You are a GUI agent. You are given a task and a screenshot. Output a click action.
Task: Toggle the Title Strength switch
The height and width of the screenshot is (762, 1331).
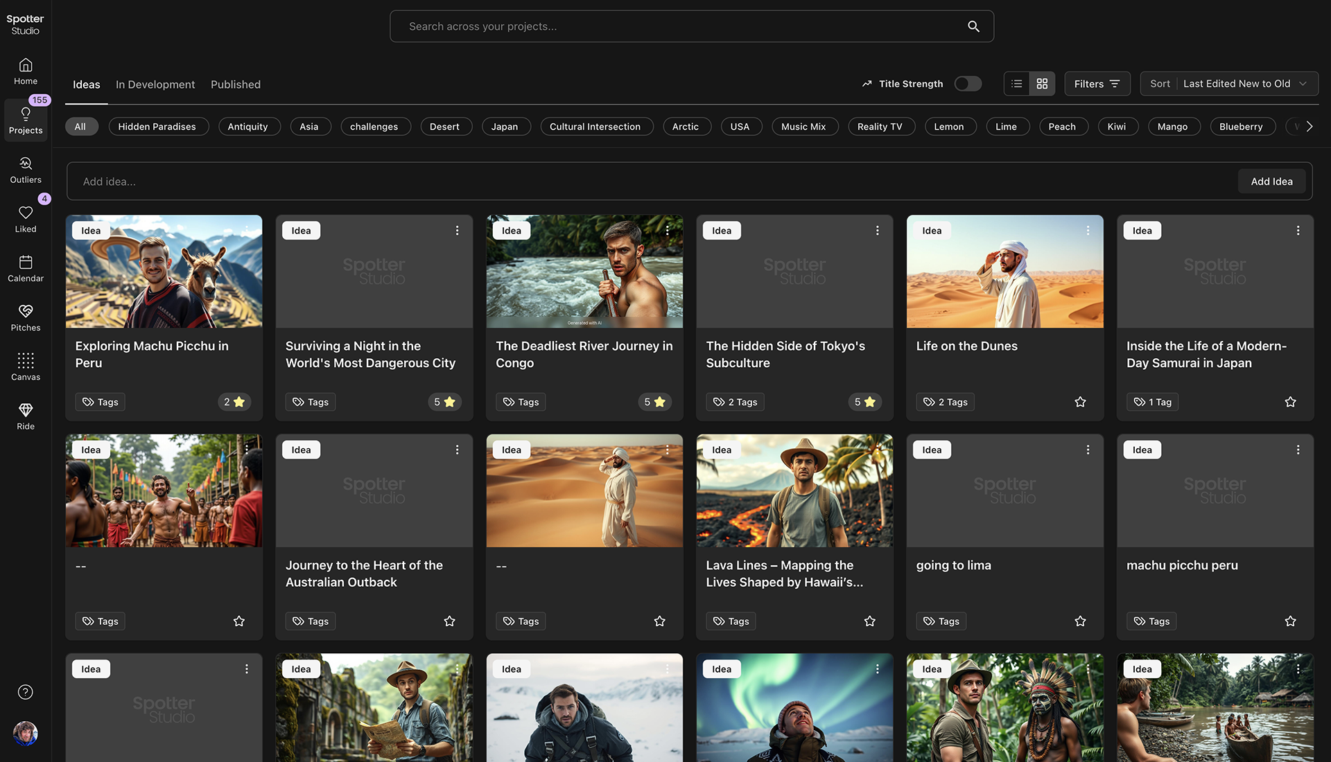[x=968, y=84]
